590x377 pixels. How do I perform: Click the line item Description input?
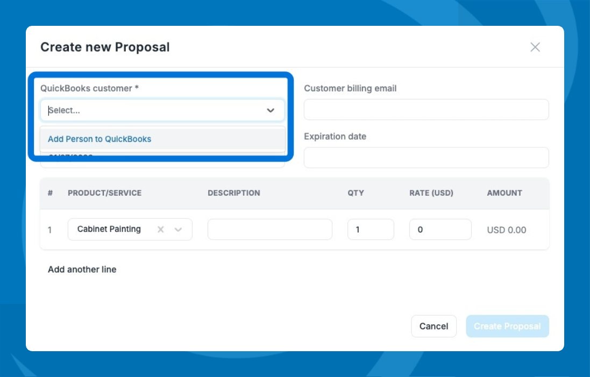coord(269,230)
